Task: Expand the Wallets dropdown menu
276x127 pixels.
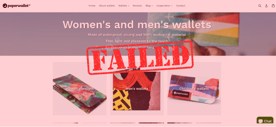Action: pos(124,6)
